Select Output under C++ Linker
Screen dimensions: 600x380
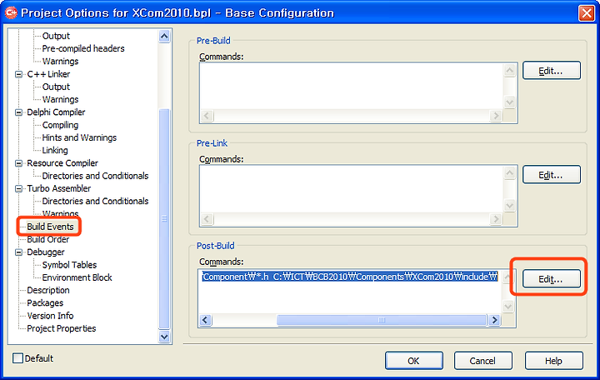[56, 87]
